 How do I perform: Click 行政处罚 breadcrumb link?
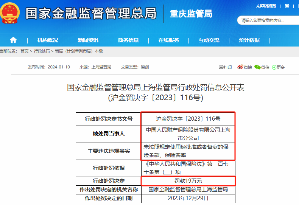(42, 51)
